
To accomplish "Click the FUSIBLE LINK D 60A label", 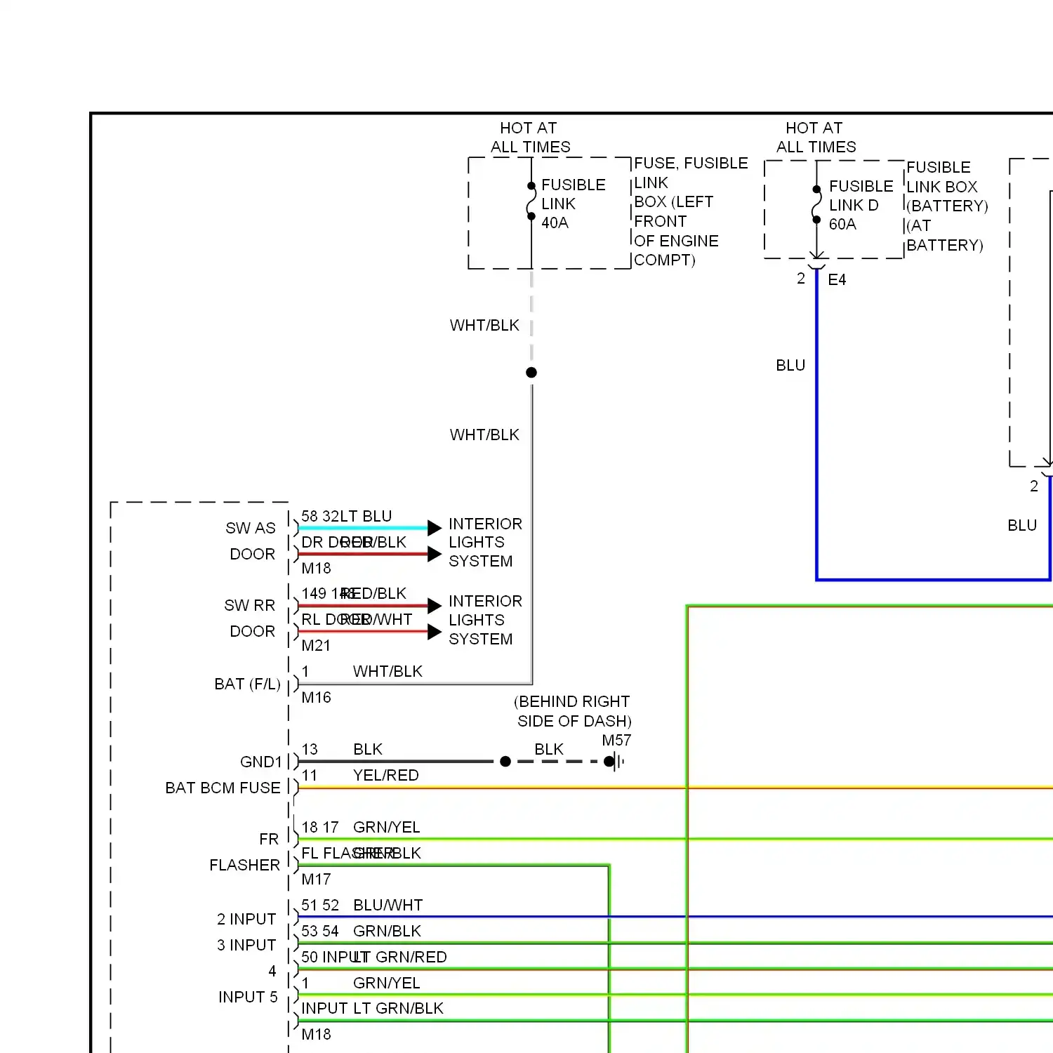I will click(861, 205).
